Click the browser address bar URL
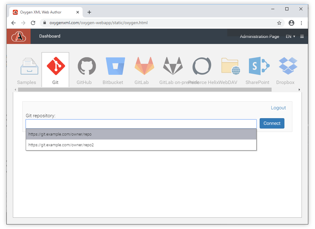315x229 pixels. tap(99, 23)
